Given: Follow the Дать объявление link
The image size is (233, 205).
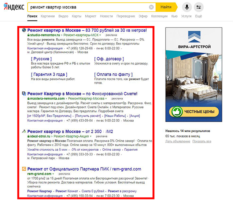Looking at the screenshot, I should (177, 141).
